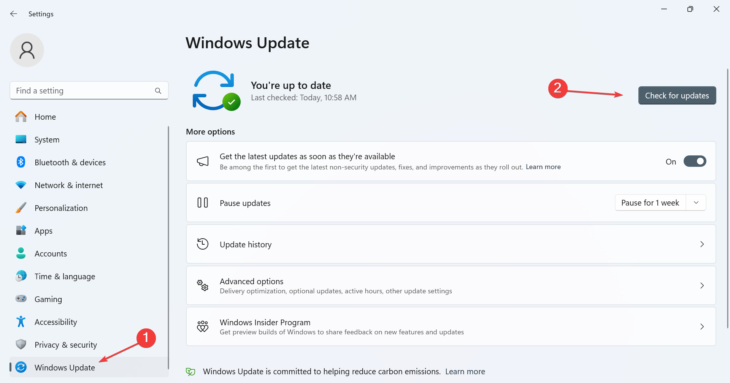The width and height of the screenshot is (730, 383).
Task: Open Learn more about carbon emissions
Action: point(465,372)
